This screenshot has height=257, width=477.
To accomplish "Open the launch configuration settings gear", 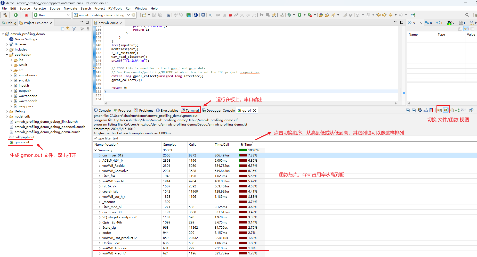I will [133, 15].
